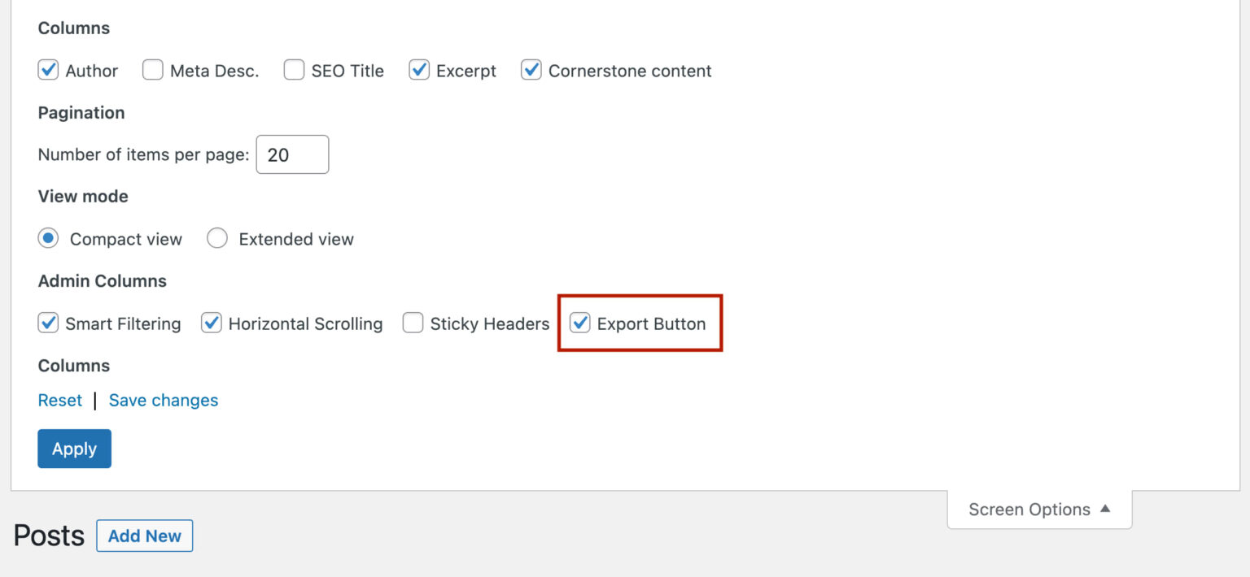
Task: Click the Reset link
Action: click(x=59, y=400)
